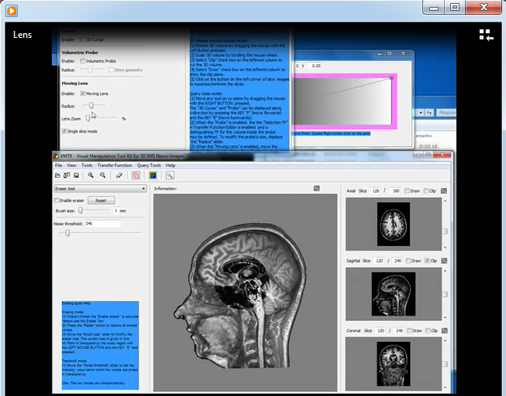Open the View menu

[x=71, y=166]
